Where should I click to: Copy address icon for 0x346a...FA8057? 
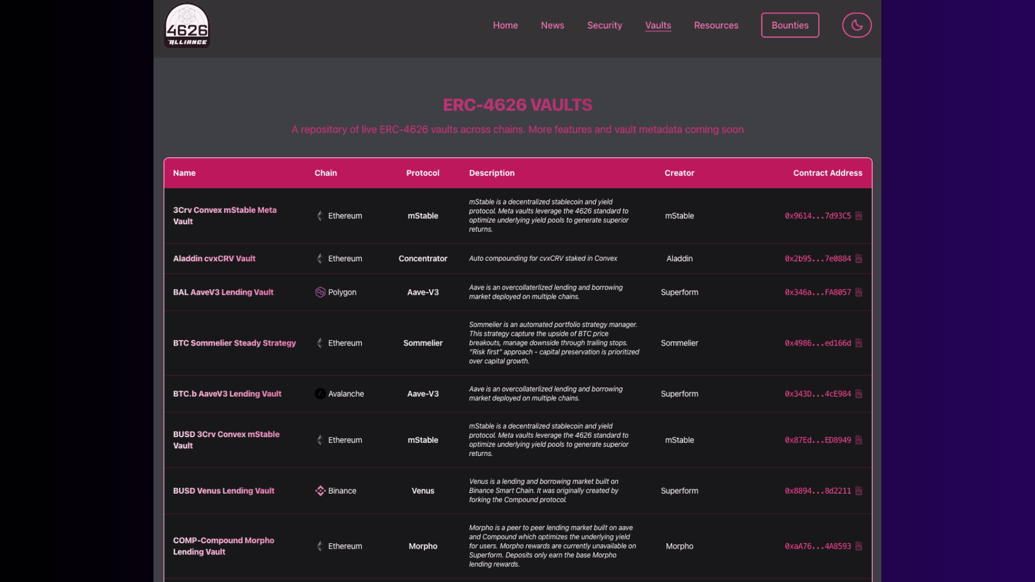coord(859,292)
